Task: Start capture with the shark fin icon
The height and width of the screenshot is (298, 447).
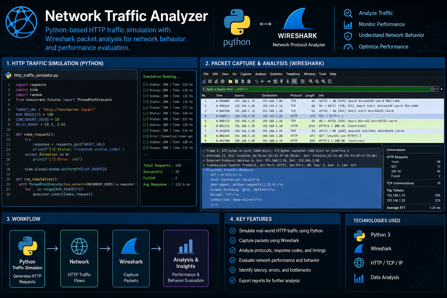Action: pos(204,81)
